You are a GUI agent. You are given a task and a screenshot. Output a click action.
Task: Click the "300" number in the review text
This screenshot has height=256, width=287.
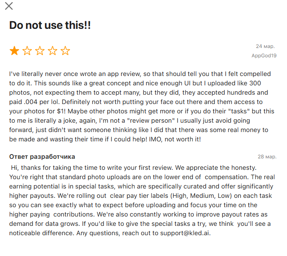(255, 83)
